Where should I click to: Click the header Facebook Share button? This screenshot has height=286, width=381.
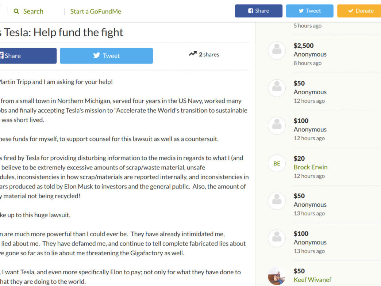pyautogui.click(x=258, y=11)
